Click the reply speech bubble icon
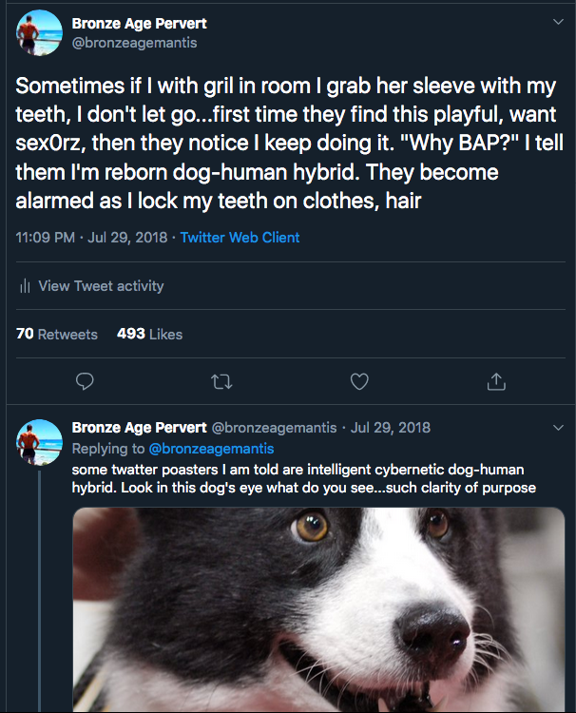The image size is (576, 713). [85, 381]
